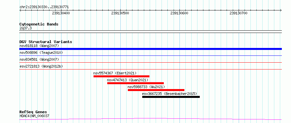Screen dimensions: 291x123
Task: Click the nsv834581 (Wong2007) variant label
Action: [39, 59]
